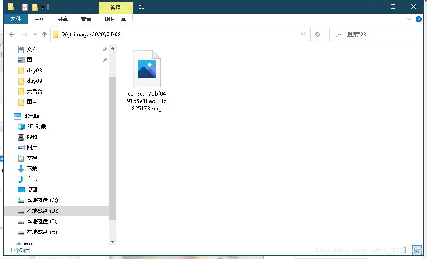The height and width of the screenshot is (259, 427).
Task: Open recent locations dropdown arrow
Action: 35,35
